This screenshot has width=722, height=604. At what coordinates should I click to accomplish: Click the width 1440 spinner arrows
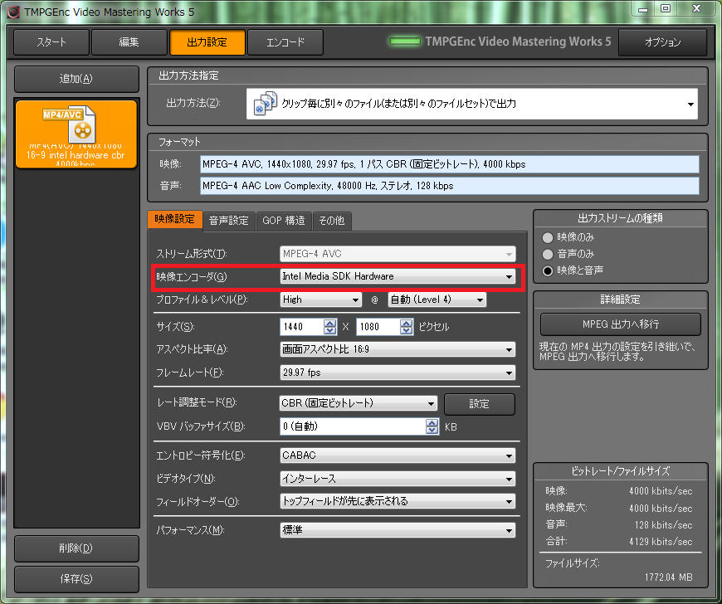[329, 327]
